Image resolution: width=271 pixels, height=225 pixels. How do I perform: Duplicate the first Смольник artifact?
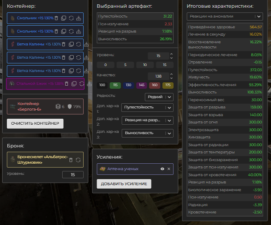[x=63, y=18]
